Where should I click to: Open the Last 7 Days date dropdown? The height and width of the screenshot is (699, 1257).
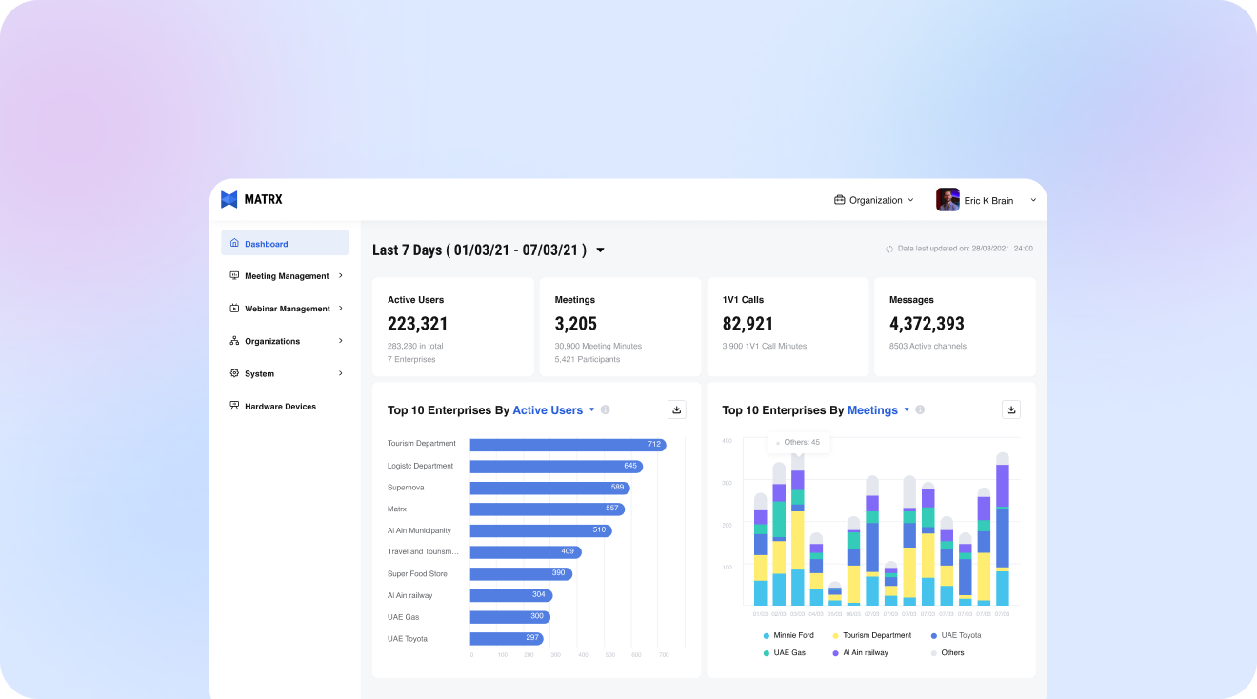(x=600, y=250)
